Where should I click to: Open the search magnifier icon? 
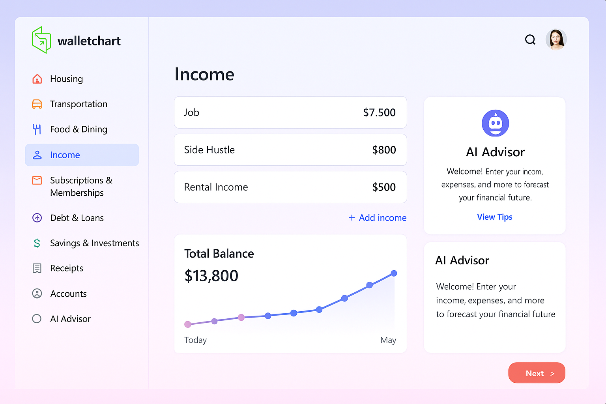530,39
